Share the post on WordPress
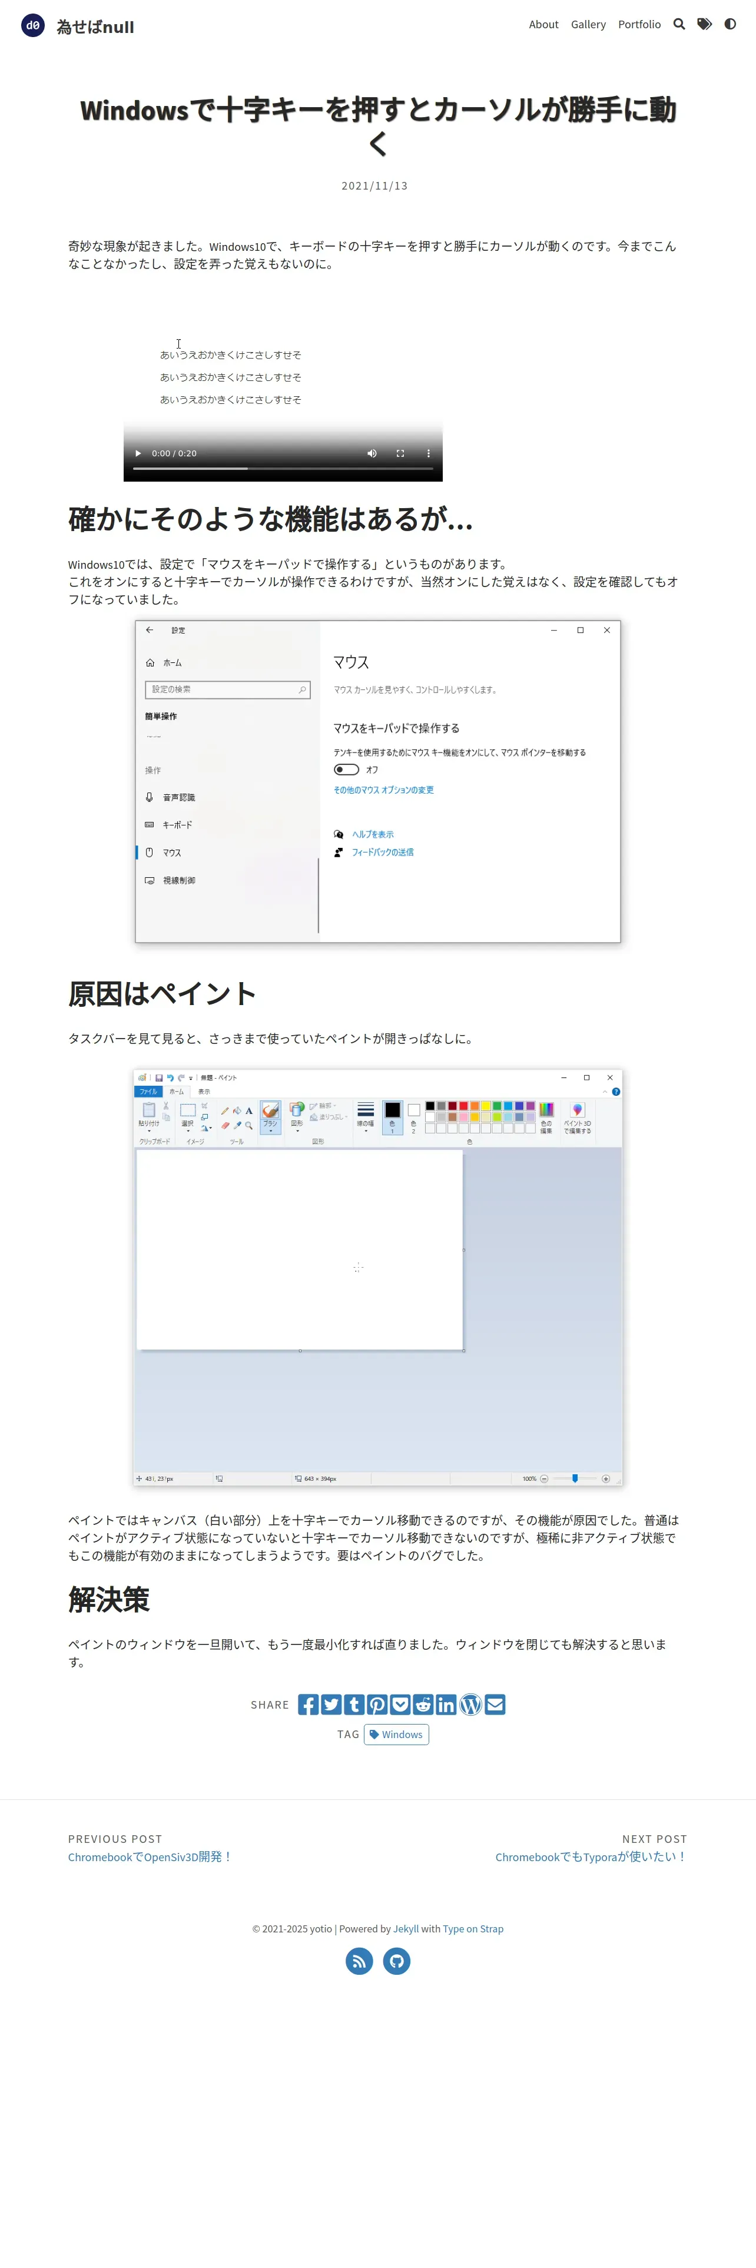Screen dimensions: 756x2268 coord(471,1705)
